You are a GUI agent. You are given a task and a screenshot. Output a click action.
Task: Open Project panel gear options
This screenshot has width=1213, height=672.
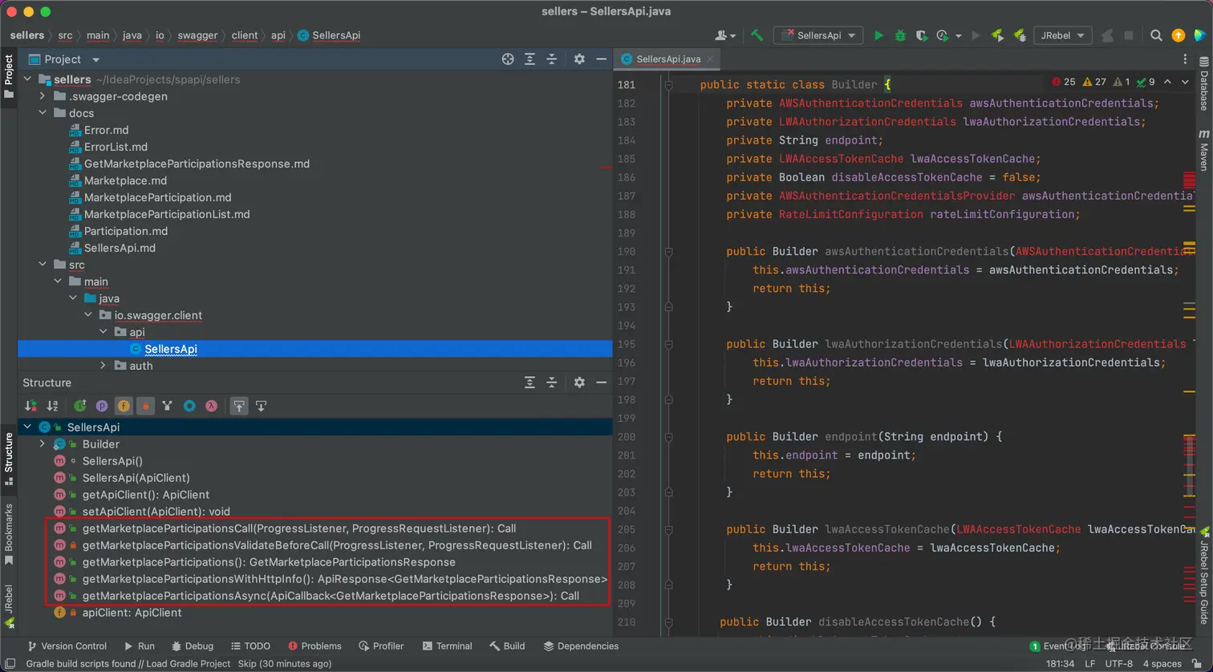click(x=579, y=59)
